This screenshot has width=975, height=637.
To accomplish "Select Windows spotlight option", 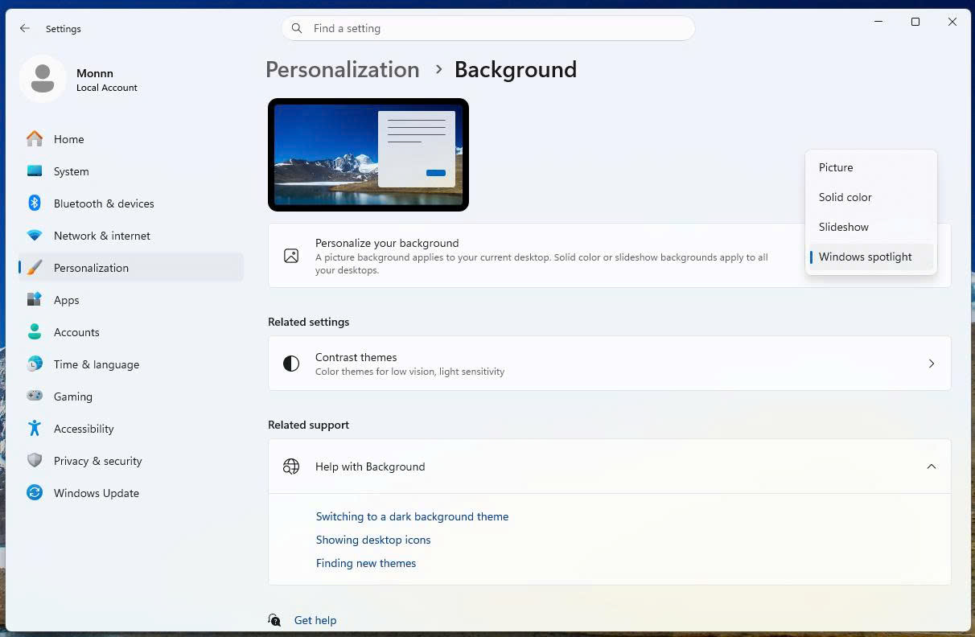I will [x=871, y=257].
